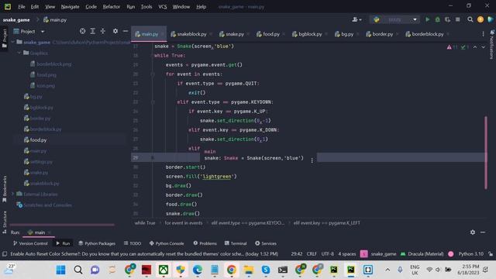This screenshot has width=496, height=279.
Task: Click the Expand All icon in Project panel
Action: pos(93,31)
